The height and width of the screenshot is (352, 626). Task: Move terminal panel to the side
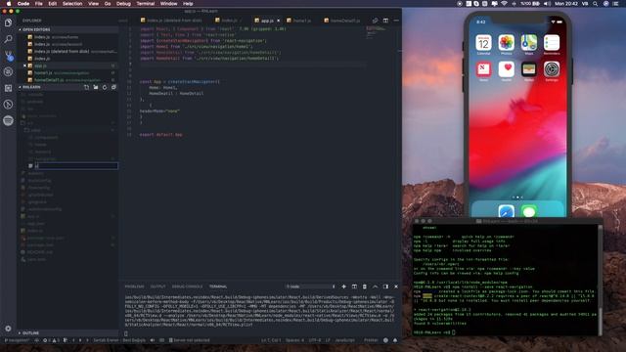385,286
